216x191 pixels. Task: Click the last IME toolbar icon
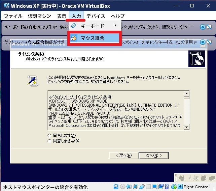(x=212, y=178)
